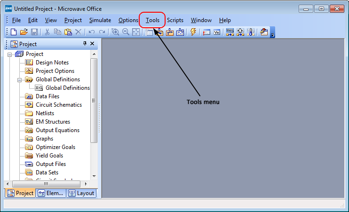349x212 pixels.
Task: Click the Cut scissors icon
Action: tap(47, 32)
